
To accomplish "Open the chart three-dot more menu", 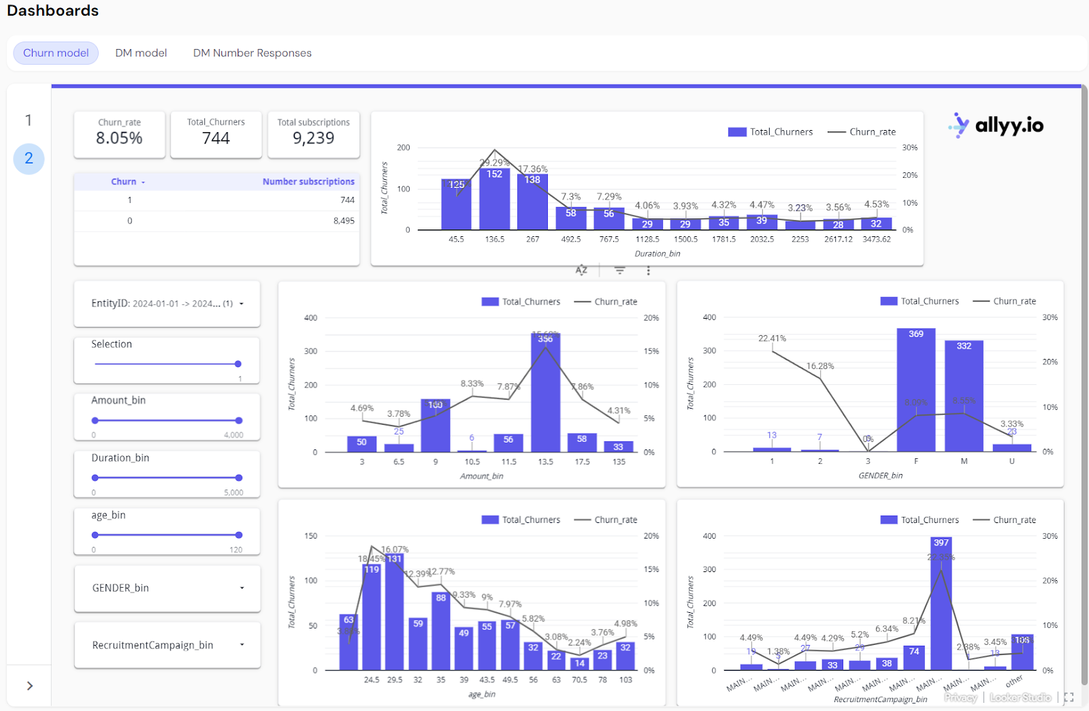I will (x=648, y=270).
